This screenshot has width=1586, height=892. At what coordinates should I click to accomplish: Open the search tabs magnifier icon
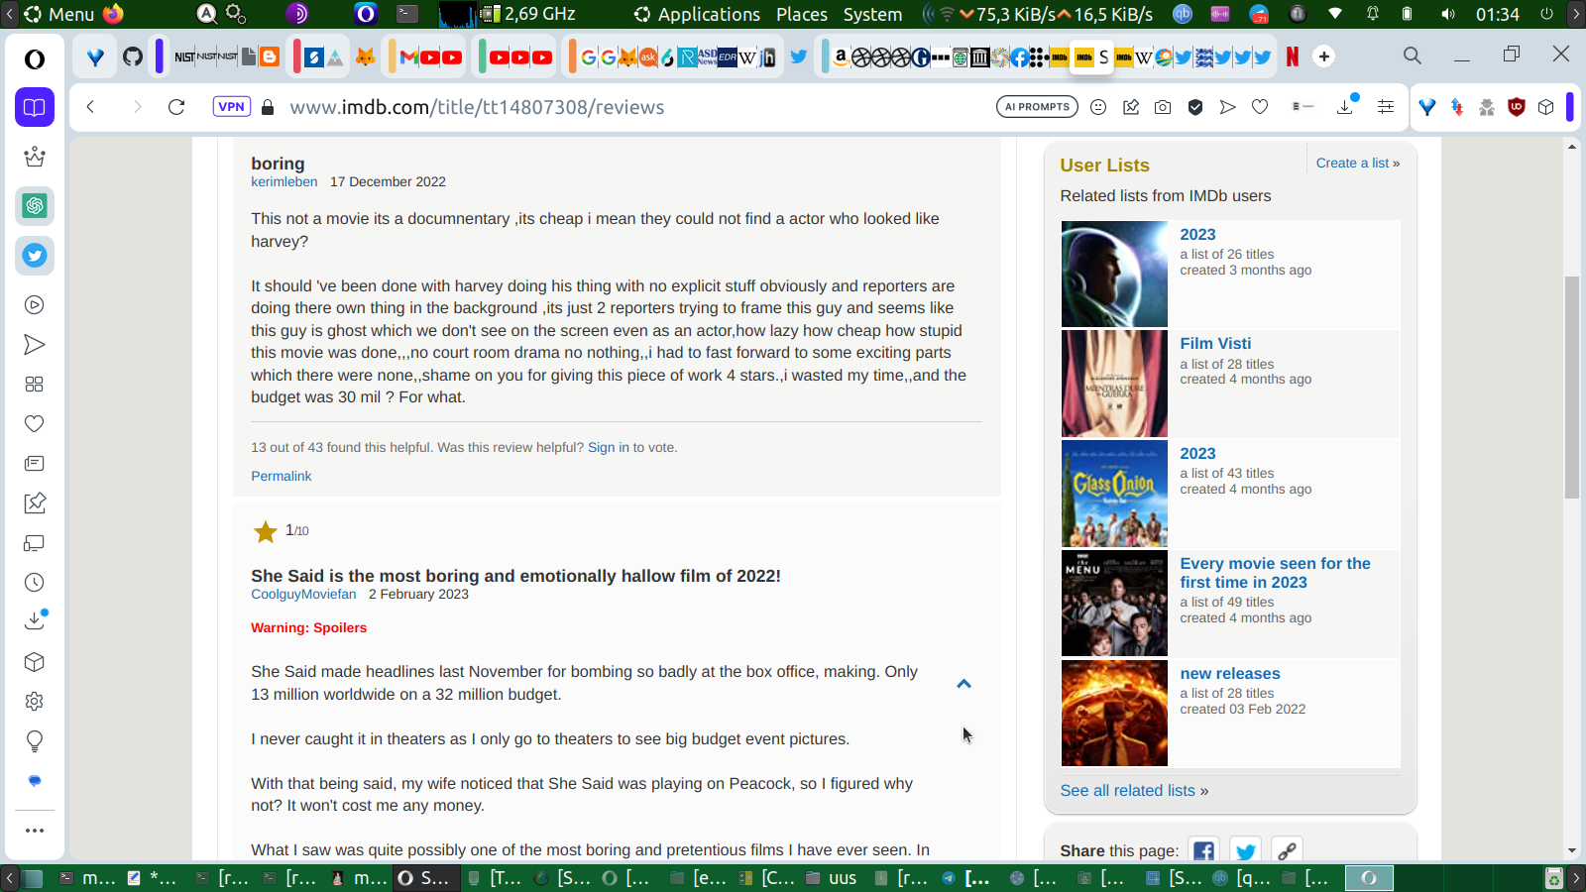click(1413, 56)
